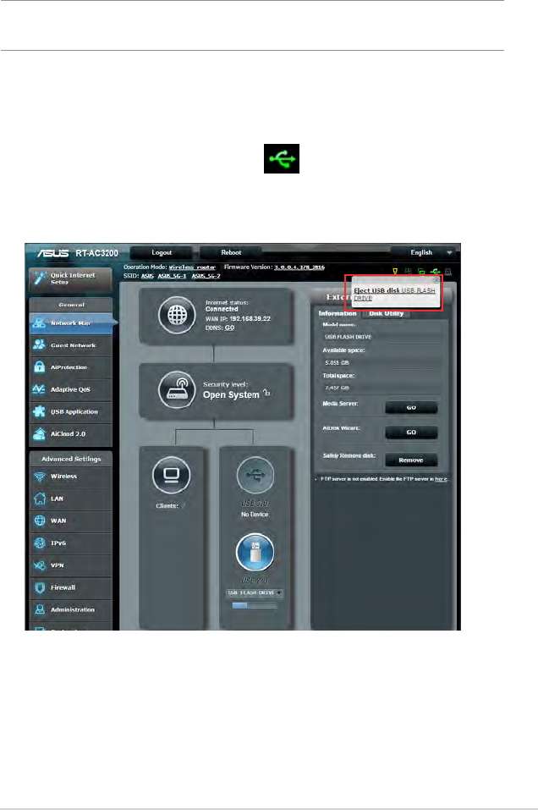Click Remove to safely remove disk

[411, 460]
